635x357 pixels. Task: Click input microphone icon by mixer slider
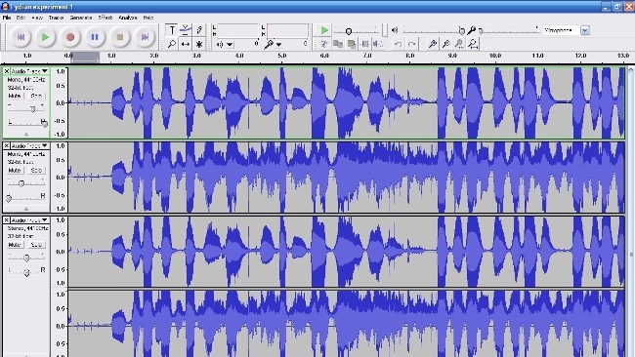point(472,30)
